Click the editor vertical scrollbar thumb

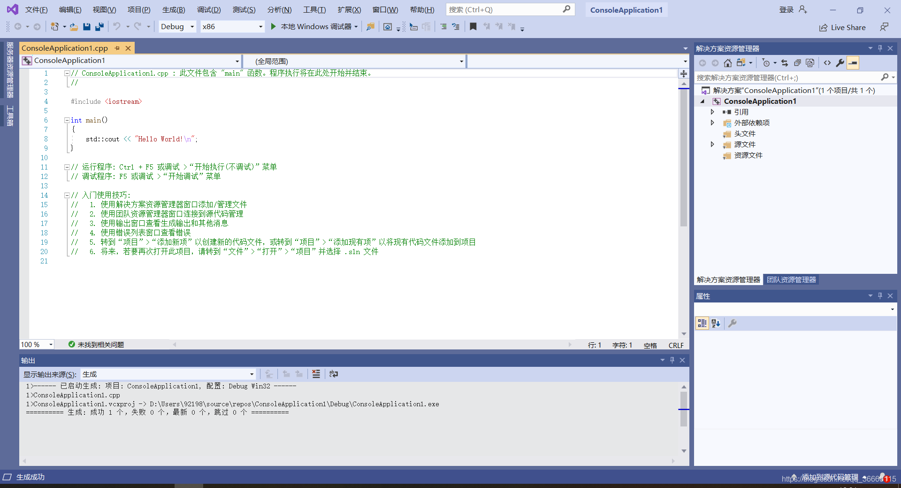point(684,157)
